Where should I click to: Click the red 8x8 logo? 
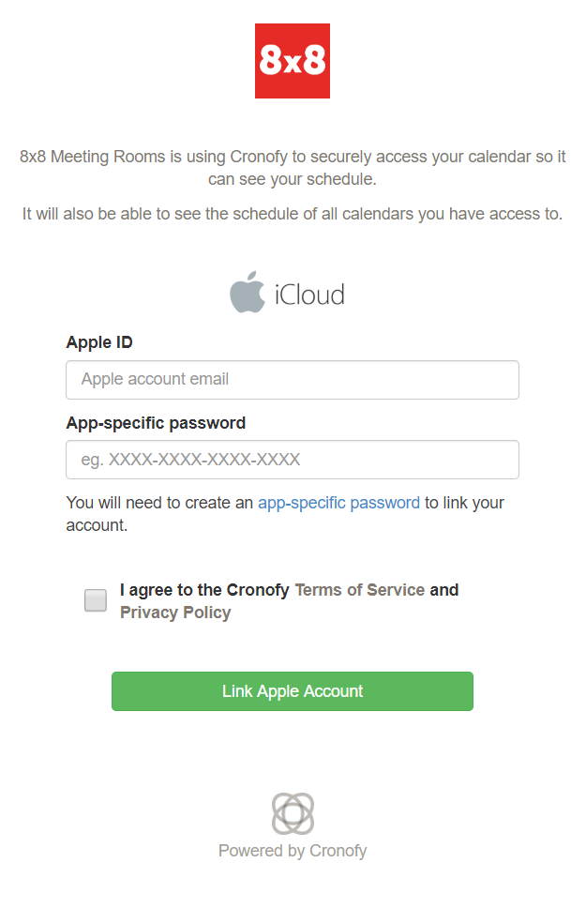click(x=293, y=61)
